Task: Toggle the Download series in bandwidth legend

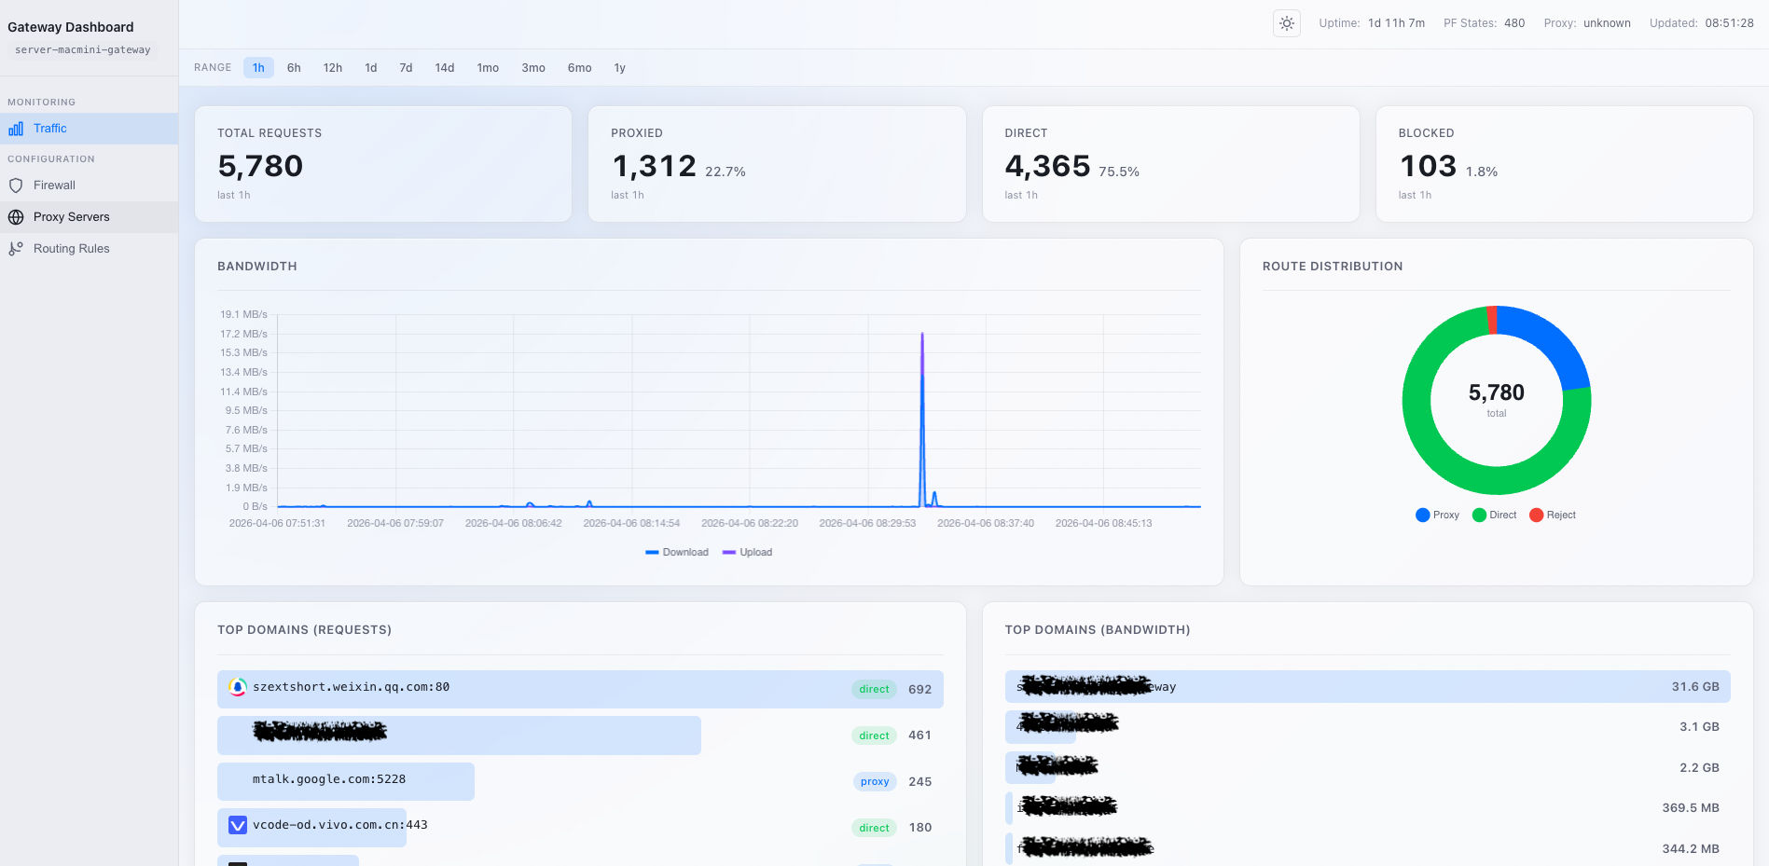Action: click(x=677, y=553)
